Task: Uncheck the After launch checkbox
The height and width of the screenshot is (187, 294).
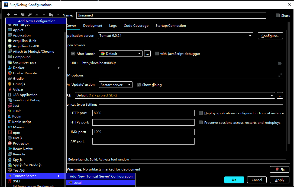Action: coord(73,54)
